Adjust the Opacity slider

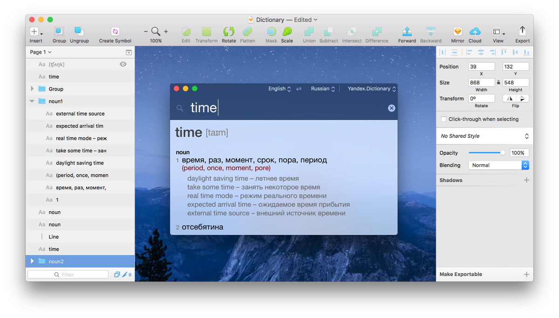click(487, 152)
